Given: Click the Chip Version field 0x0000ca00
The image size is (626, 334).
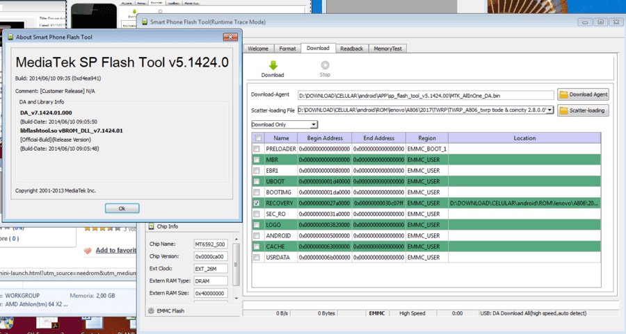Looking at the screenshot, I should pos(210,256).
